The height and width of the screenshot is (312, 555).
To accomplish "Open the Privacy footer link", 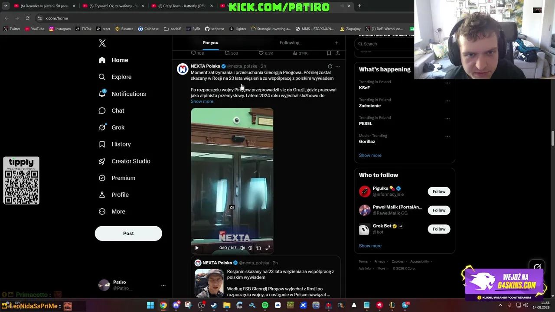I will click(x=380, y=261).
